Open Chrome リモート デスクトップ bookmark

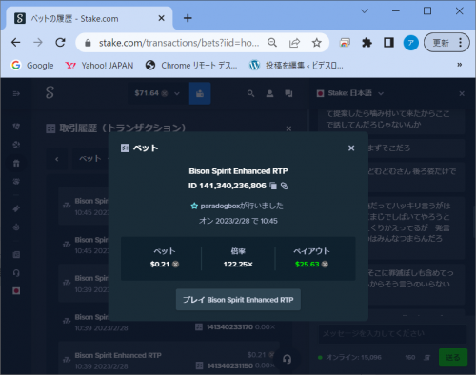coord(191,66)
